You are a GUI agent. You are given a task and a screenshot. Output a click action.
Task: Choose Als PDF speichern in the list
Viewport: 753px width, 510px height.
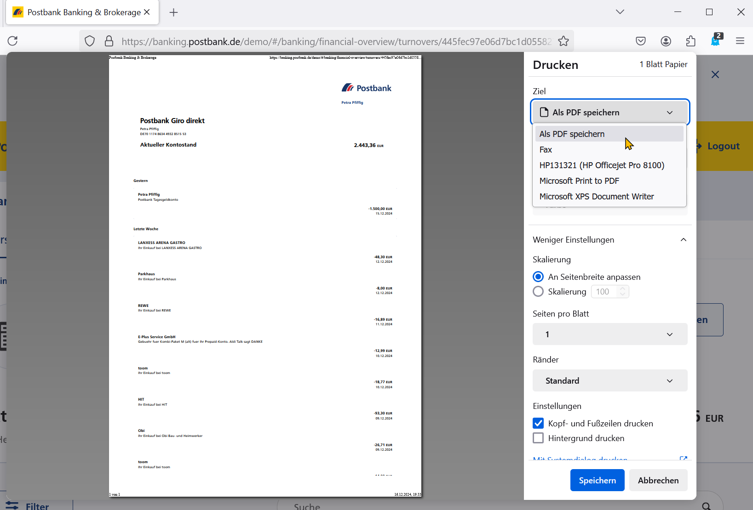tap(609, 134)
